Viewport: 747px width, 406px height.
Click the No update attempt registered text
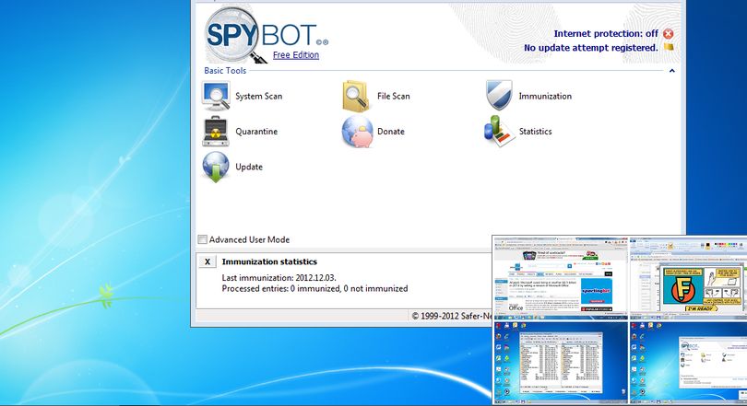pyautogui.click(x=591, y=48)
